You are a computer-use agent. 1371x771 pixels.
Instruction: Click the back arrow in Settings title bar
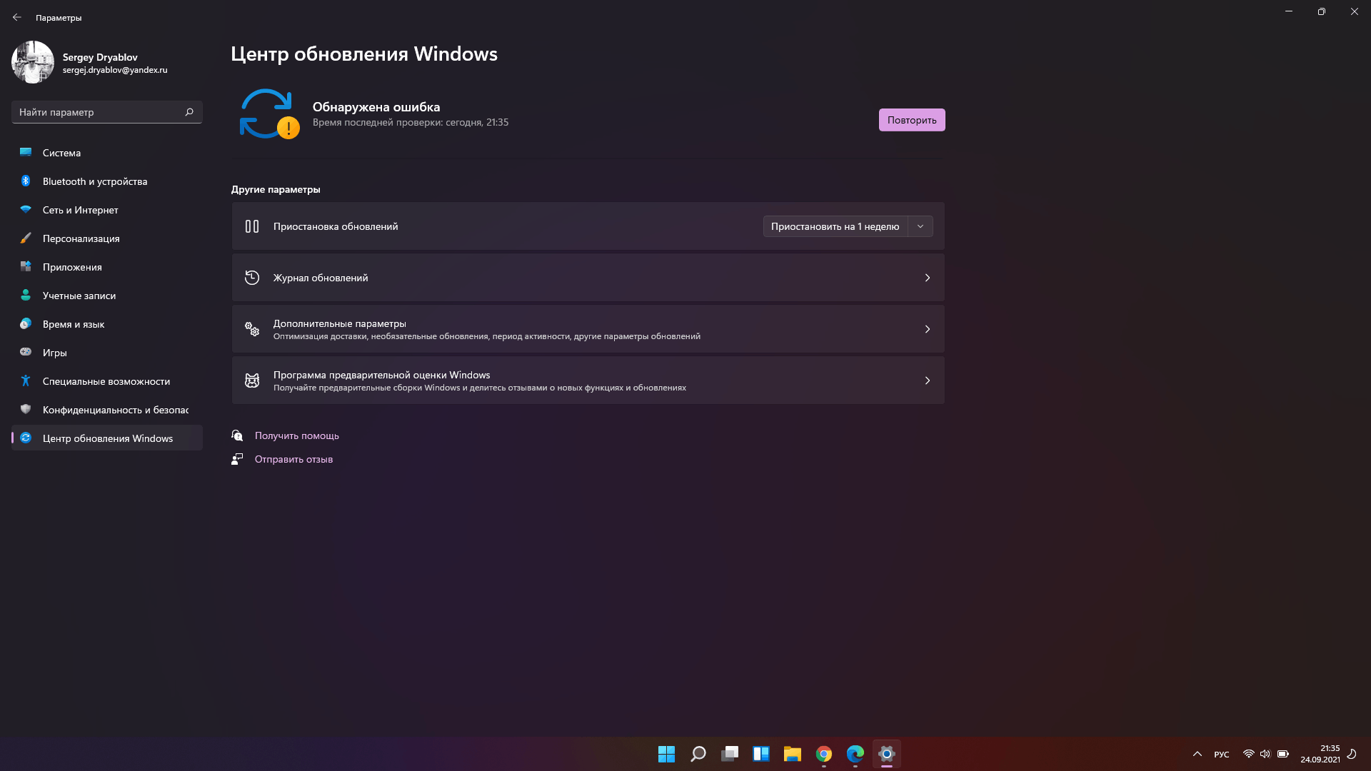pos(17,17)
